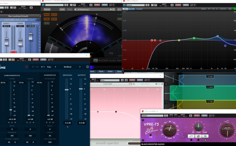This screenshot has width=236, height=146.
Task: Open the 28 Mastering 2 preset menu
Action: click(x=93, y=9)
